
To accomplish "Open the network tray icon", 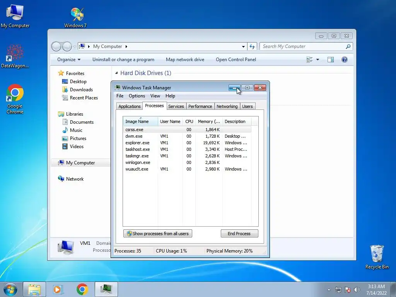I will 338,290.
